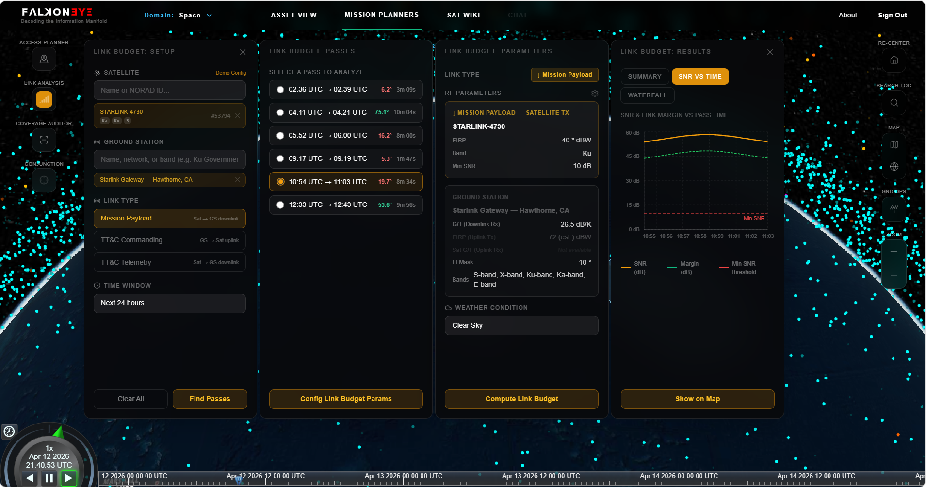Click the green time-speed dial pointer
Viewport: 926px width, 487px height.
tap(59, 431)
